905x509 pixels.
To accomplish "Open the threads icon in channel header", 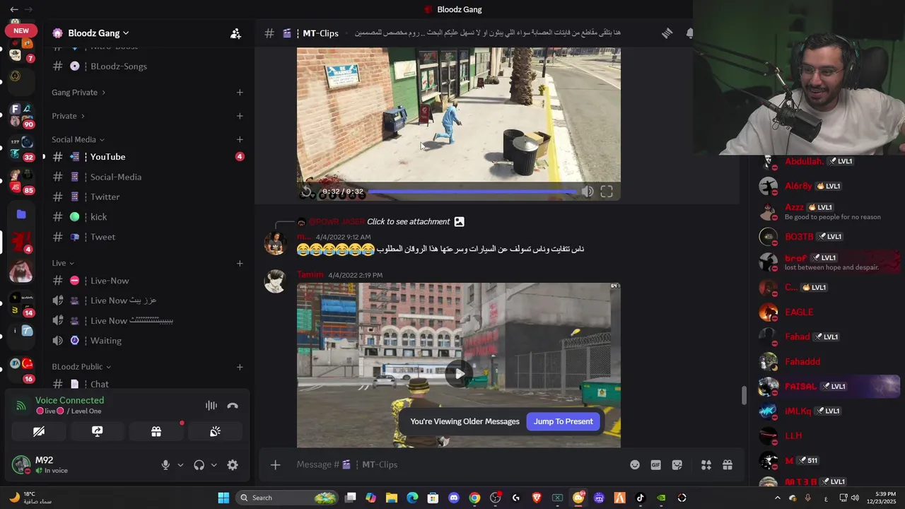I will coord(667,33).
